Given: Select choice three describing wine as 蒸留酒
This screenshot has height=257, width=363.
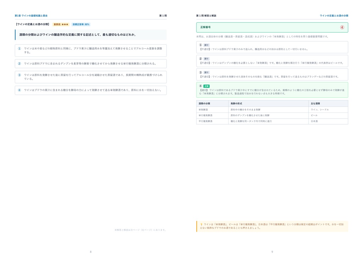Looking at the screenshot, I should tap(91, 77).
